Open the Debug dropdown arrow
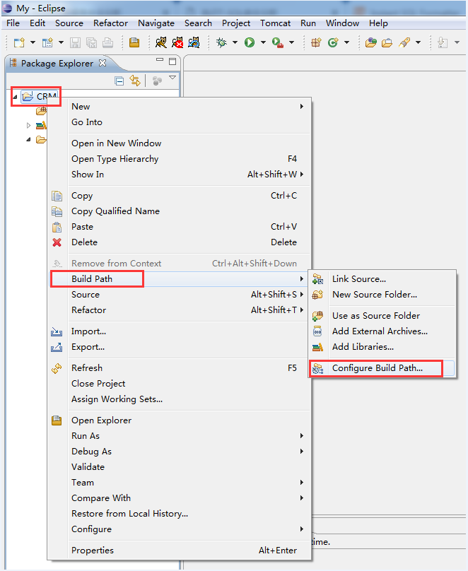The width and height of the screenshot is (468, 571). [235, 42]
